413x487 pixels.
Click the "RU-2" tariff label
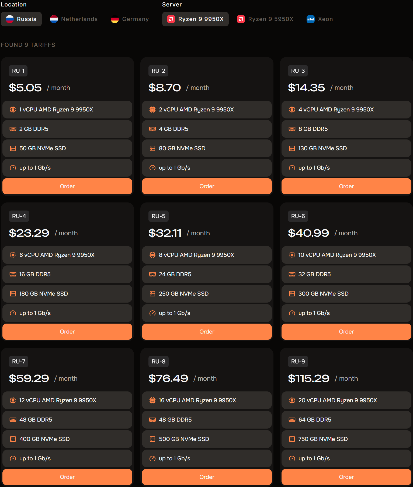click(x=158, y=71)
